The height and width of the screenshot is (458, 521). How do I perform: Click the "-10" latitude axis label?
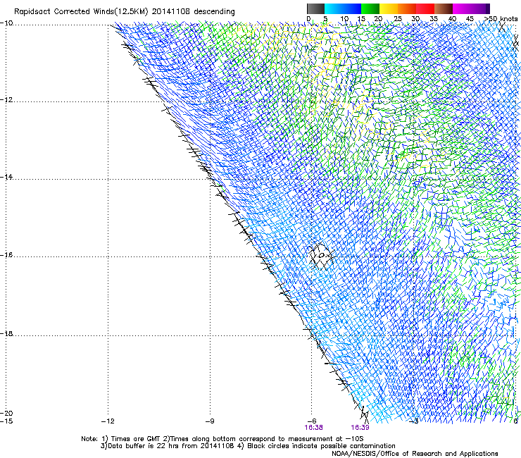(x=6, y=23)
